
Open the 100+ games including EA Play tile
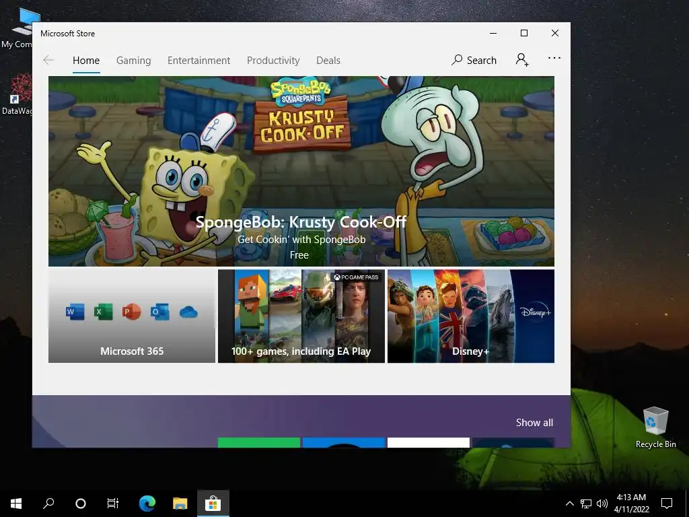click(x=301, y=316)
